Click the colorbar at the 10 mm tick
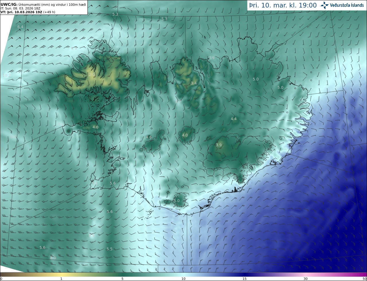Viewport: 367px width, 281px height. pos(183,274)
